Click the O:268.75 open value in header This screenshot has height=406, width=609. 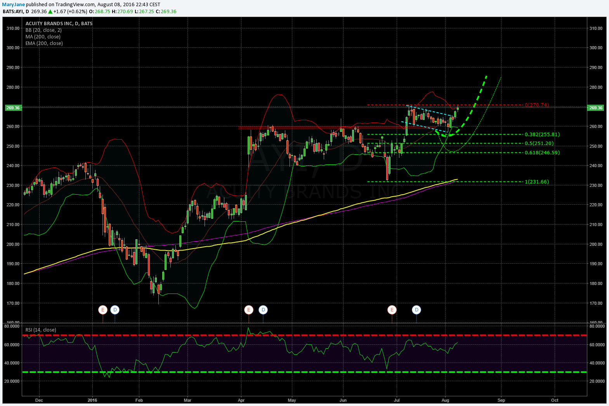coord(100,12)
